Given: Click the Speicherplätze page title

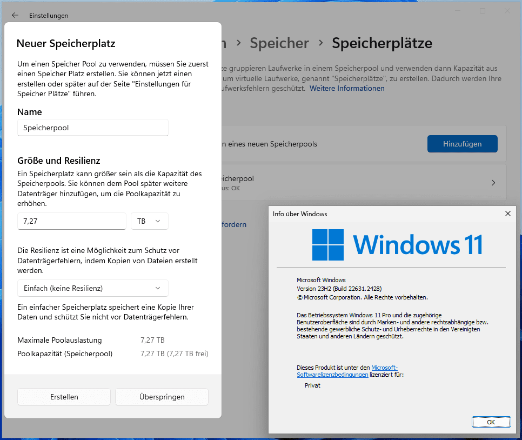Looking at the screenshot, I should [x=382, y=43].
